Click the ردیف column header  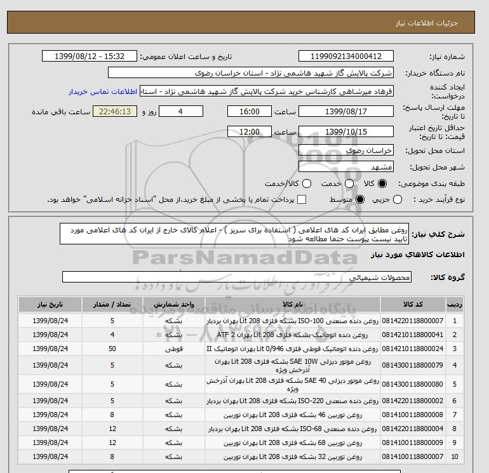coord(455,304)
